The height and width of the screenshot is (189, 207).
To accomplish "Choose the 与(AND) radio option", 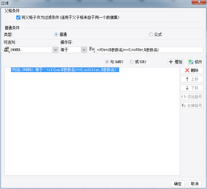I will (x=107, y=62).
